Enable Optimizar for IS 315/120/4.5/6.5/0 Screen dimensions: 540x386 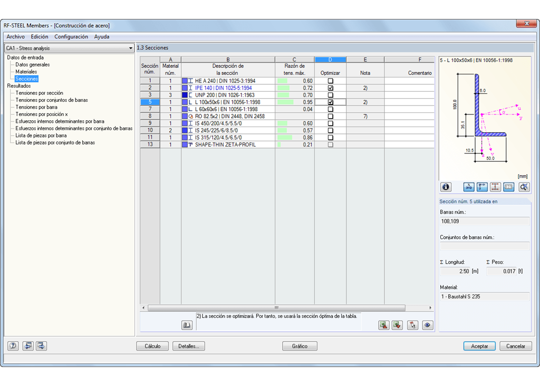coord(330,138)
